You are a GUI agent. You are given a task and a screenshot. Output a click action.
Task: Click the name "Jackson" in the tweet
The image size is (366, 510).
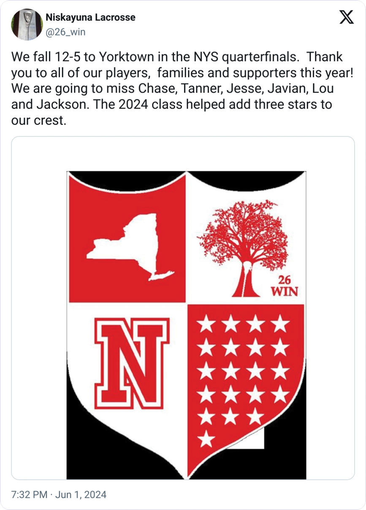[59, 104]
